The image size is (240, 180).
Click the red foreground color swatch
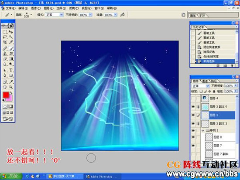coord(6,95)
